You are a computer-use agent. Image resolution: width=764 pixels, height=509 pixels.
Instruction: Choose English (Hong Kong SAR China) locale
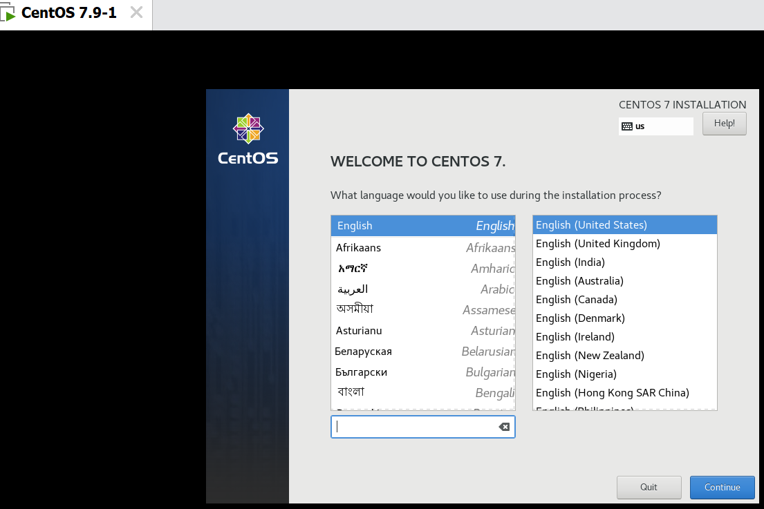[x=624, y=393]
